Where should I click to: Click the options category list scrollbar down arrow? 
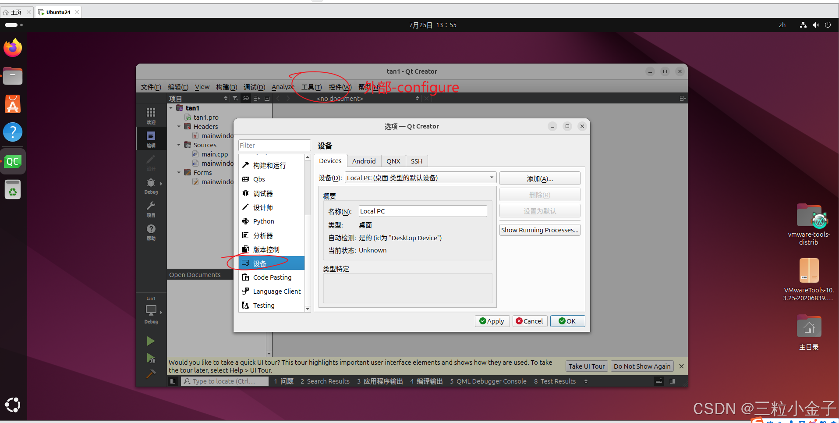pyautogui.click(x=308, y=309)
